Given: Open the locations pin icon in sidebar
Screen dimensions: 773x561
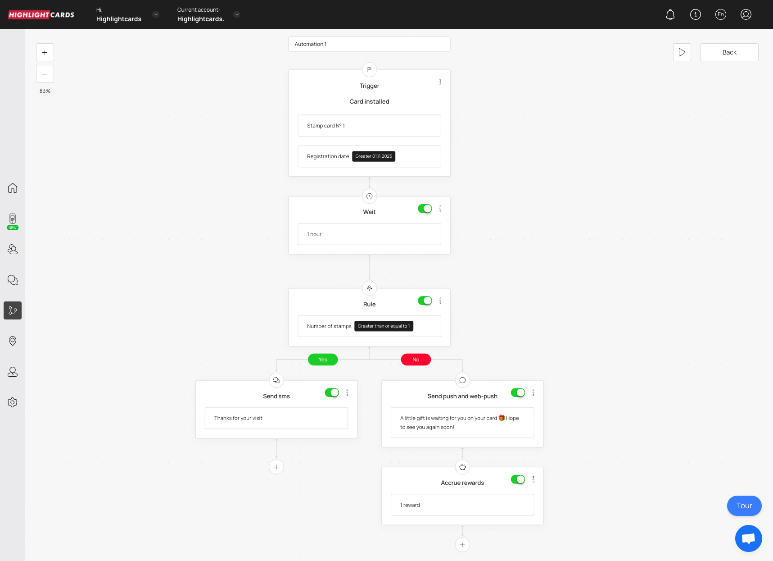Looking at the screenshot, I should click(13, 341).
